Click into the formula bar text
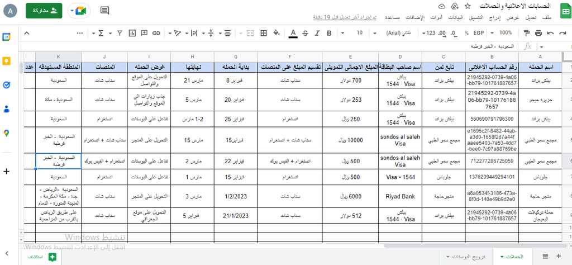 (x=493, y=47)
